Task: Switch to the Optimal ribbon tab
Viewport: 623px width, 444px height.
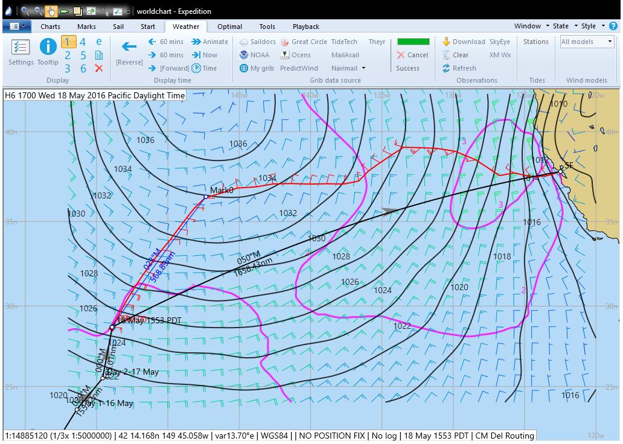Action: 229,27
